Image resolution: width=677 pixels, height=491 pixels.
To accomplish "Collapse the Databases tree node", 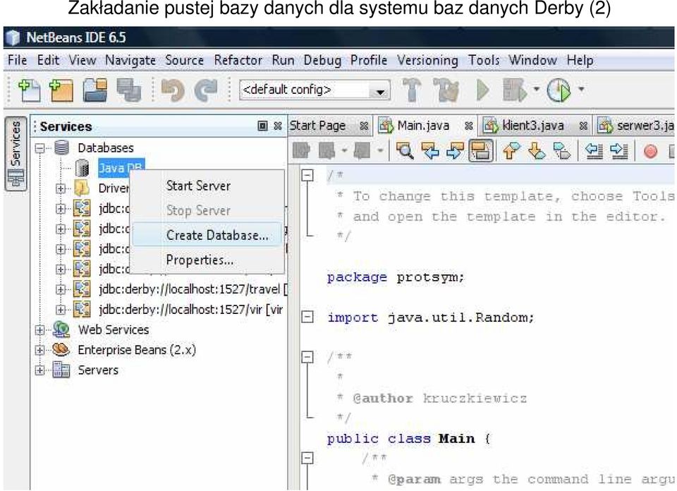I will point(40,148).
